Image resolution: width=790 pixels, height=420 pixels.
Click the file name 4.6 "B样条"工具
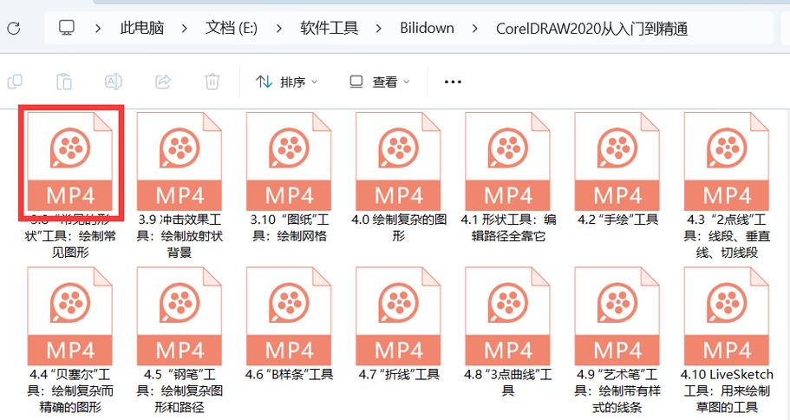[x=289, y=374]
